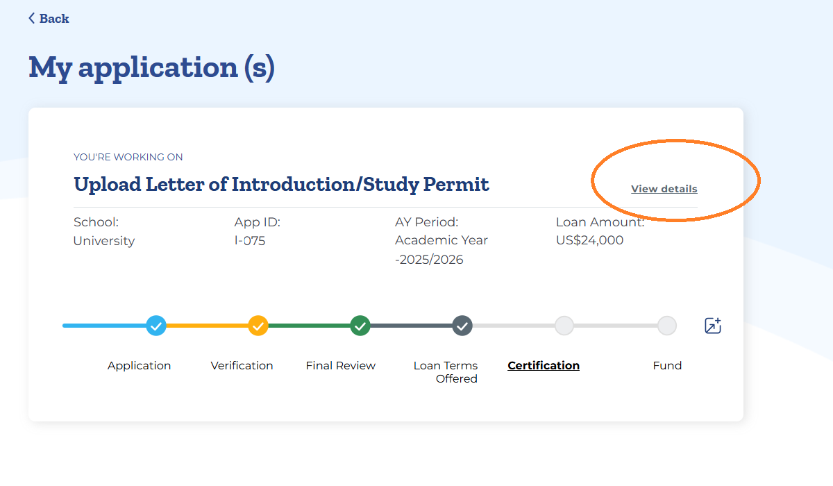Click the Back link
Image resolution: width=833 pixels, height=486 pixels.
tap(49, 18)
